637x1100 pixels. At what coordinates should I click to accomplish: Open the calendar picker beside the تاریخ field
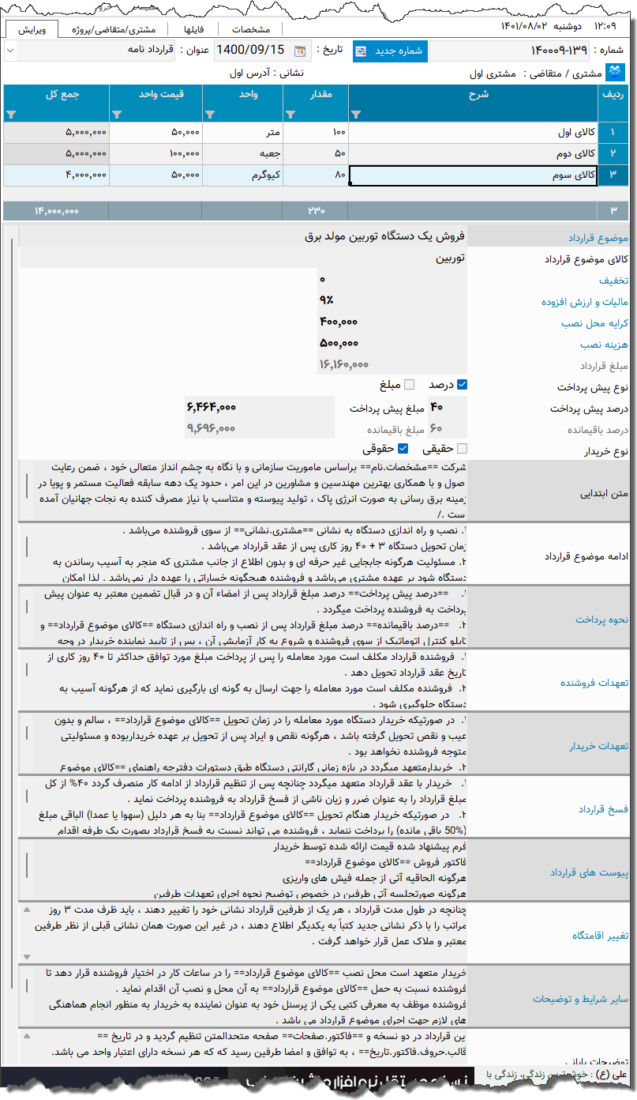[x=299, y=51]
